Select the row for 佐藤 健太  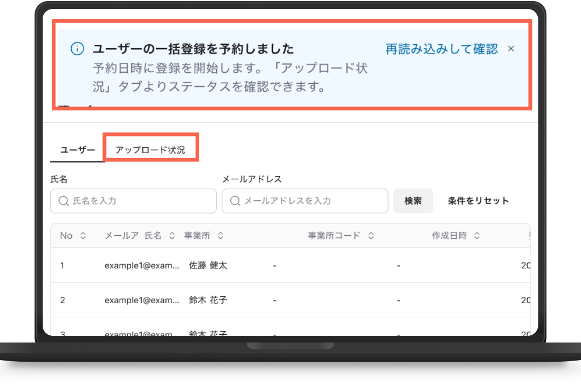(x=290, y=265)
